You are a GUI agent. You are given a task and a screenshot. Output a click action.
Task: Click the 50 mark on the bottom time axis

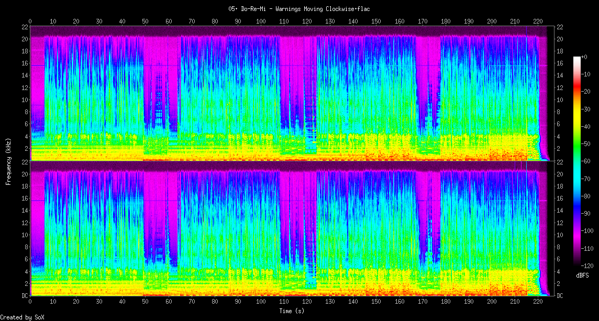[x=146, y=302]
